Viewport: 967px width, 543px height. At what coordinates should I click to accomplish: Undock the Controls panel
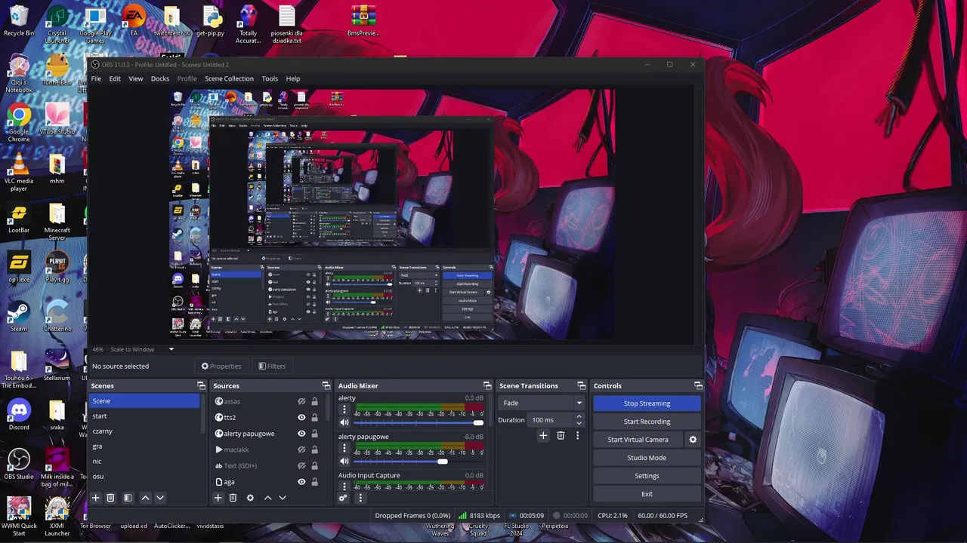point(698,385)
